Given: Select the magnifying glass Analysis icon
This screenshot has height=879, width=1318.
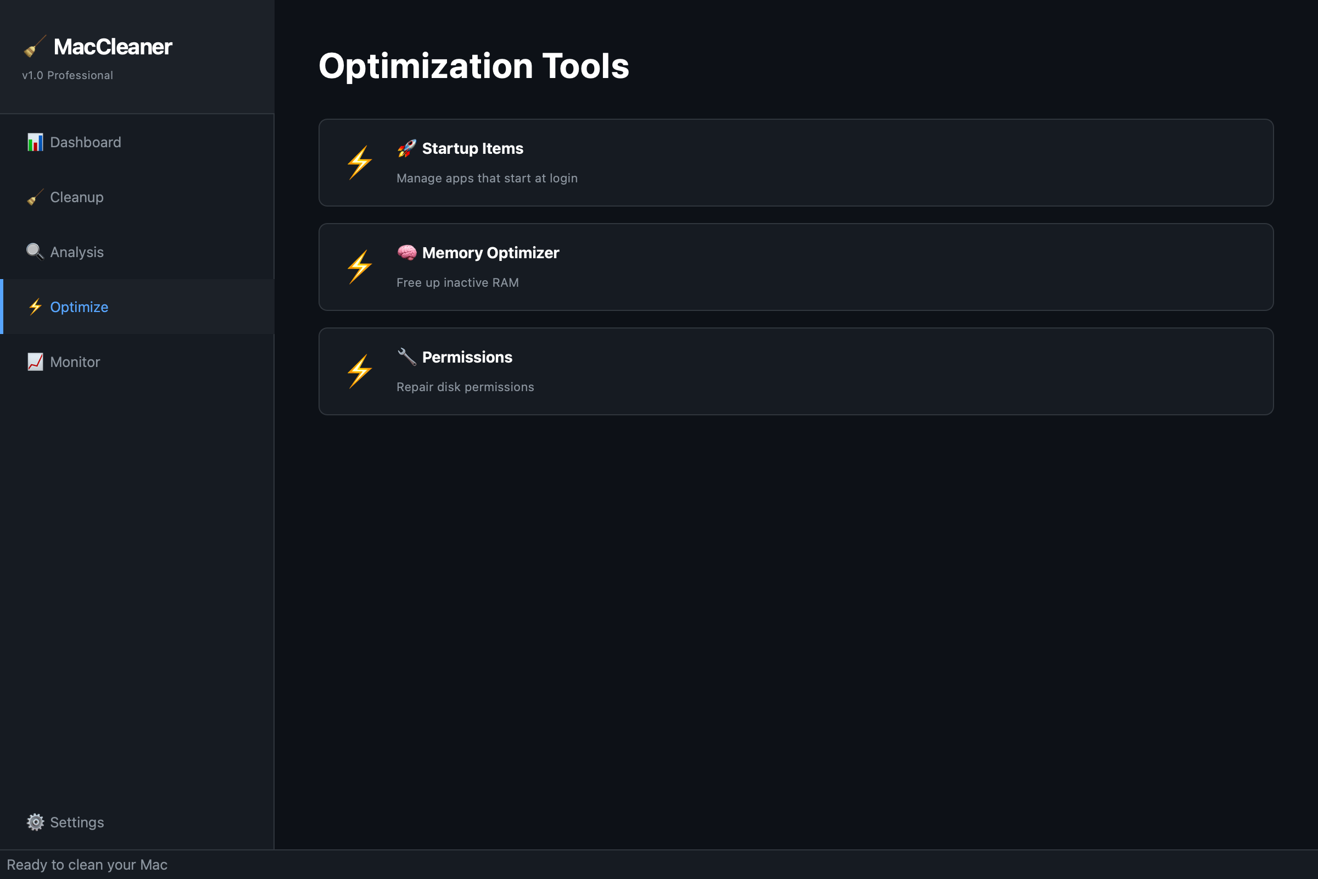Looking at the screenshot, I should tap(35, 252).
